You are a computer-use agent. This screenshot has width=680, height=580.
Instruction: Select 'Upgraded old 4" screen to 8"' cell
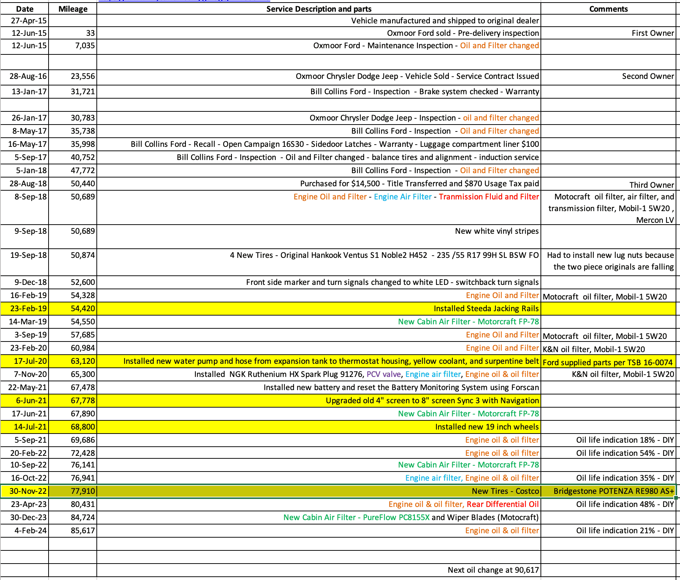click(319, 401)
